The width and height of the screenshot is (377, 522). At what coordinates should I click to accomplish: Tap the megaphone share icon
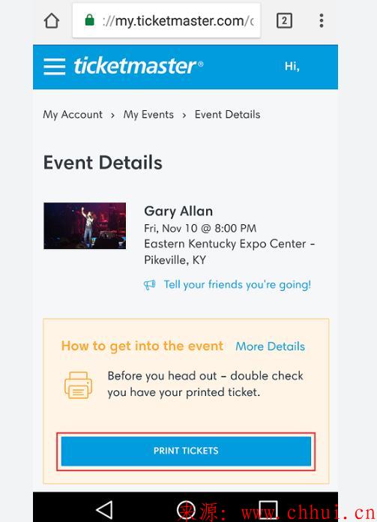click(149, 285)
